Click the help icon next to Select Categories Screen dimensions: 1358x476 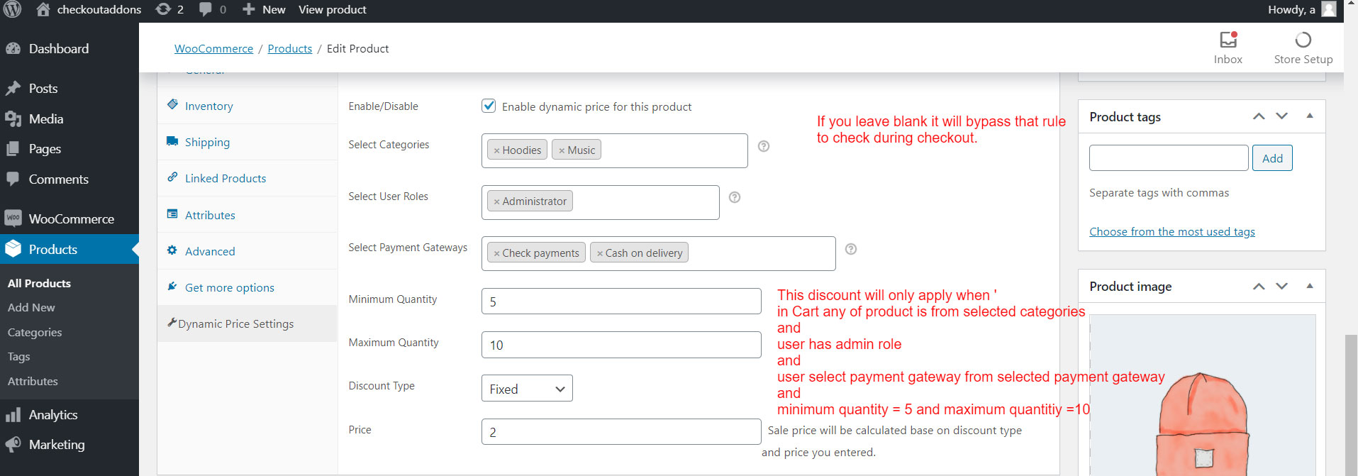(764, 146)
